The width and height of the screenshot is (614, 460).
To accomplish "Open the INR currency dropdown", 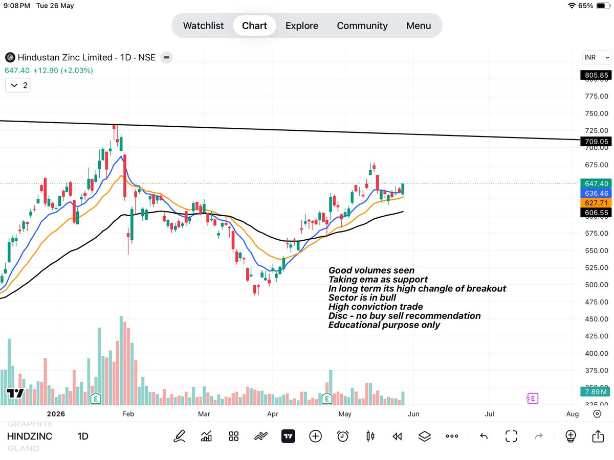I will pyautogui.click(x=597, y=57).
